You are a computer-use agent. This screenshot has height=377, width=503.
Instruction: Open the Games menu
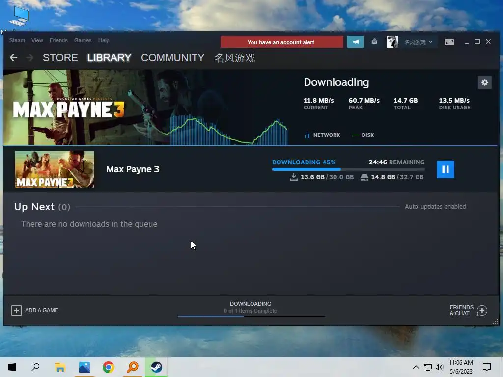pos(83,40)
